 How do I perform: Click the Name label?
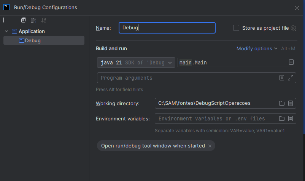(103, 28)
